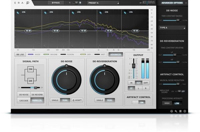The width and height of the screenshot is (200, 132).
Task: Flip the A/B comparison switch
Action: point(75,3)
